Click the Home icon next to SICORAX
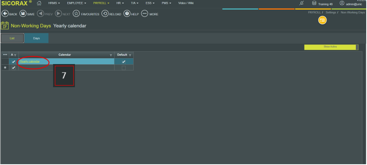This screenshot has width=367, height=165. coord(39,3)
